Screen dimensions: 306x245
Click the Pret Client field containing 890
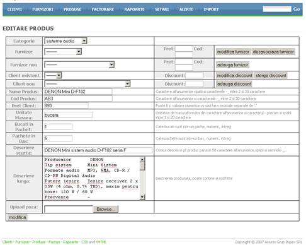(x=66, y=105)
